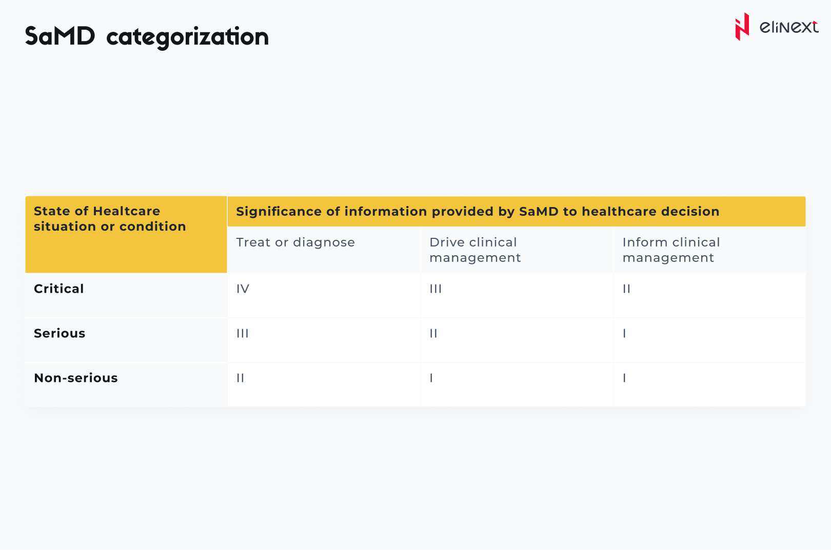Click Serious row's Inform clinical management cell
The image size is (831, 550).
[x=624, y=334]
